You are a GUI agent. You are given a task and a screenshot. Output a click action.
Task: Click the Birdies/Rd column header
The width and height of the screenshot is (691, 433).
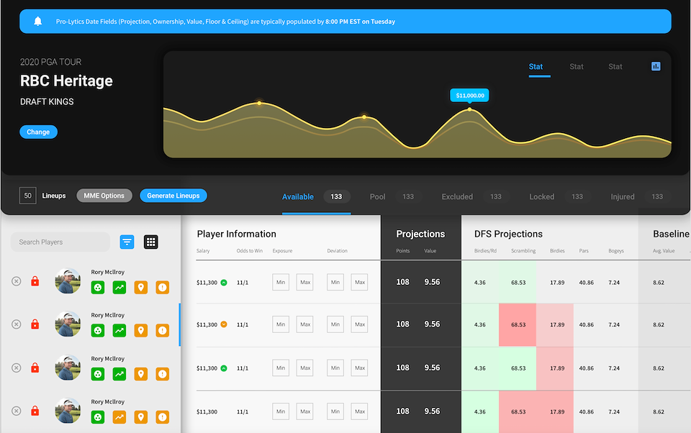pyautogui.click(x=485, y=250)
